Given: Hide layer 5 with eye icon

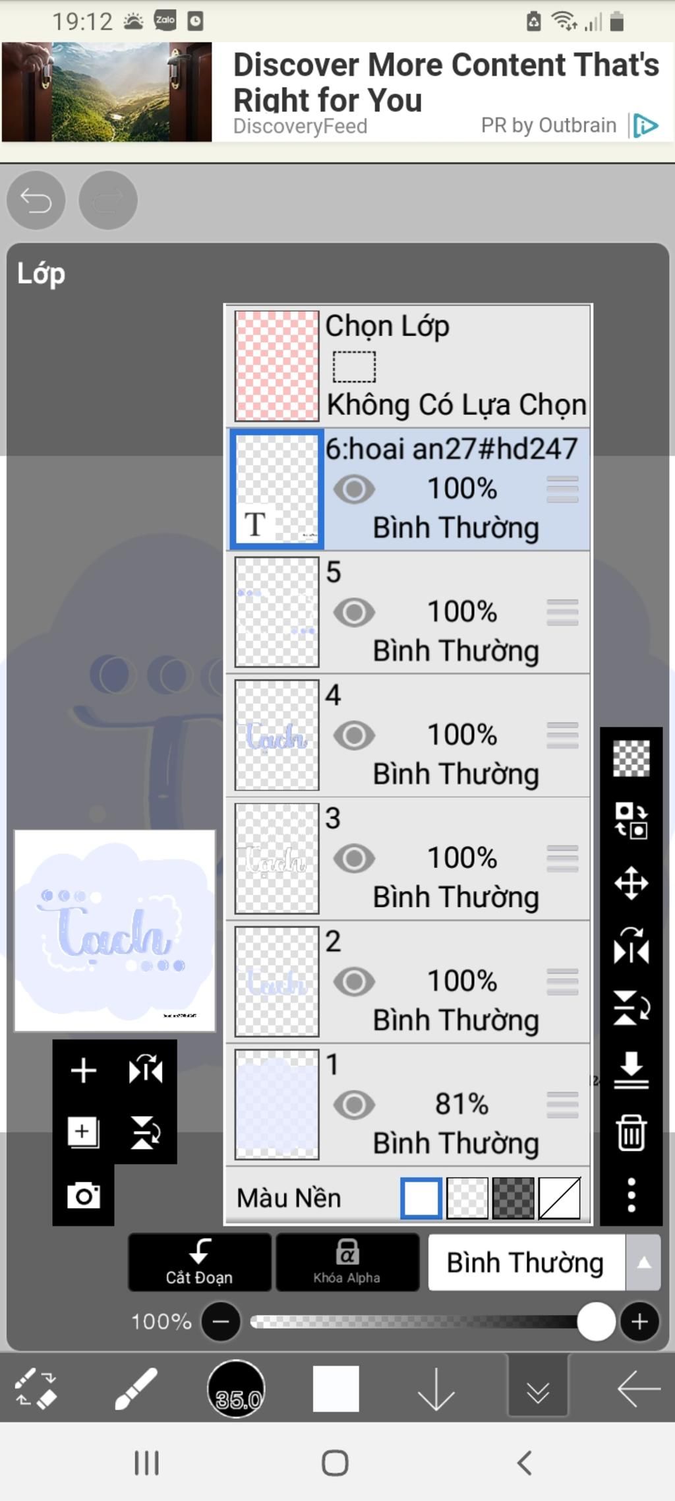Looking at the screenshot, I should [x=354, y=613].
